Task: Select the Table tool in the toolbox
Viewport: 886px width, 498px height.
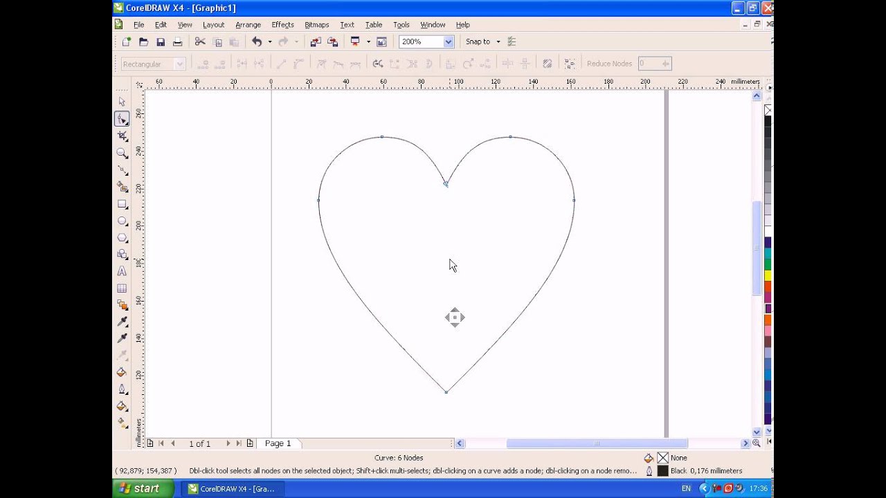Action: pos(123,288)
